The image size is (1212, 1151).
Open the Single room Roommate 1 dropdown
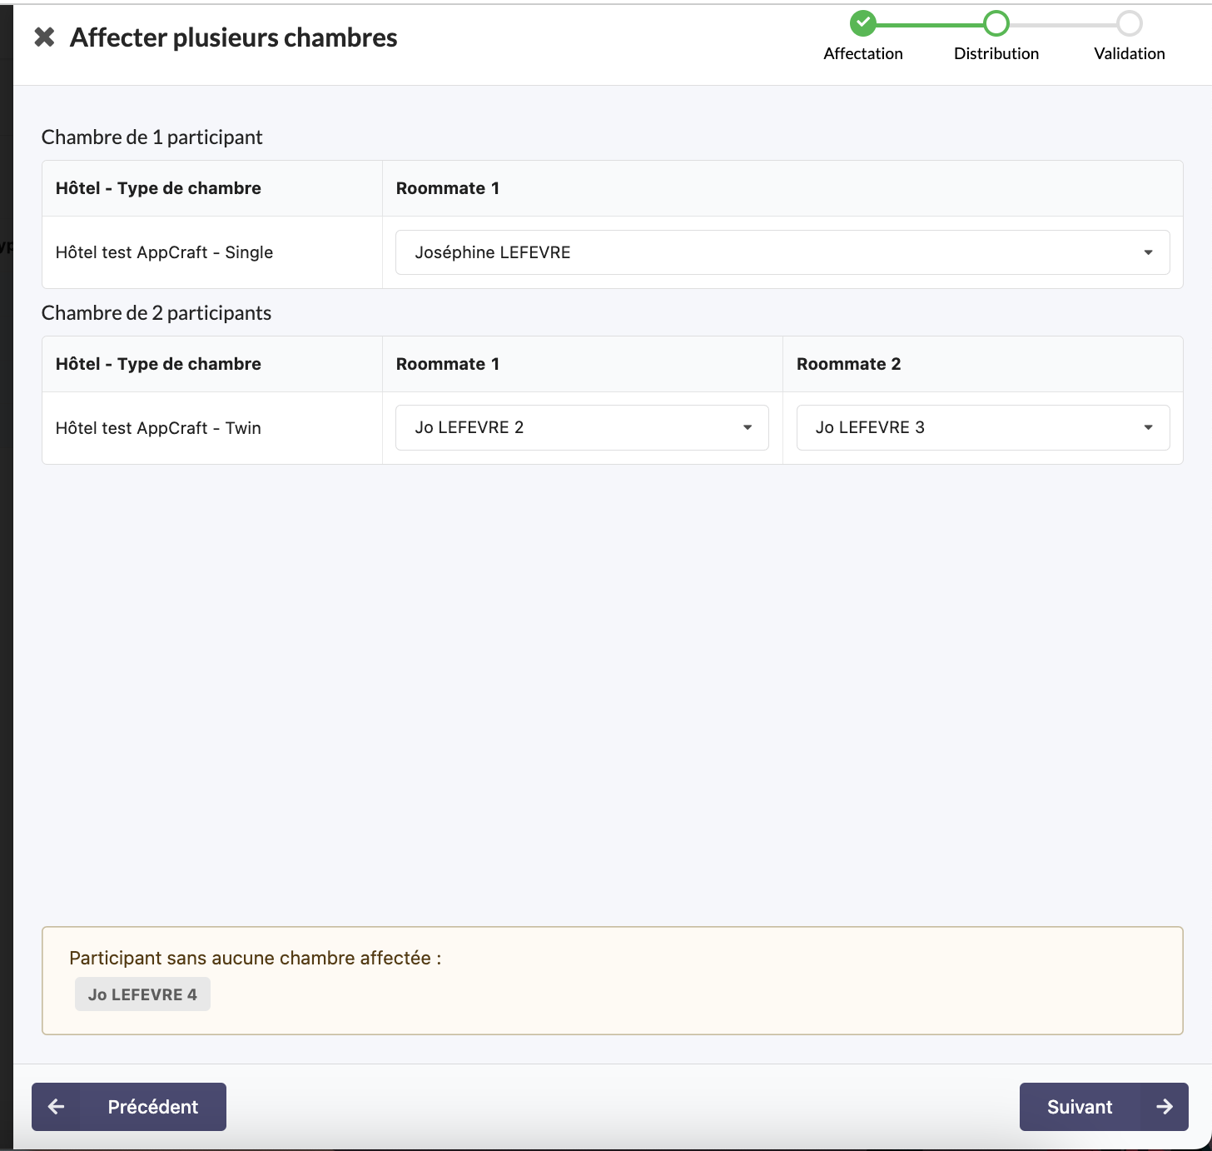[x=766, y=252]
